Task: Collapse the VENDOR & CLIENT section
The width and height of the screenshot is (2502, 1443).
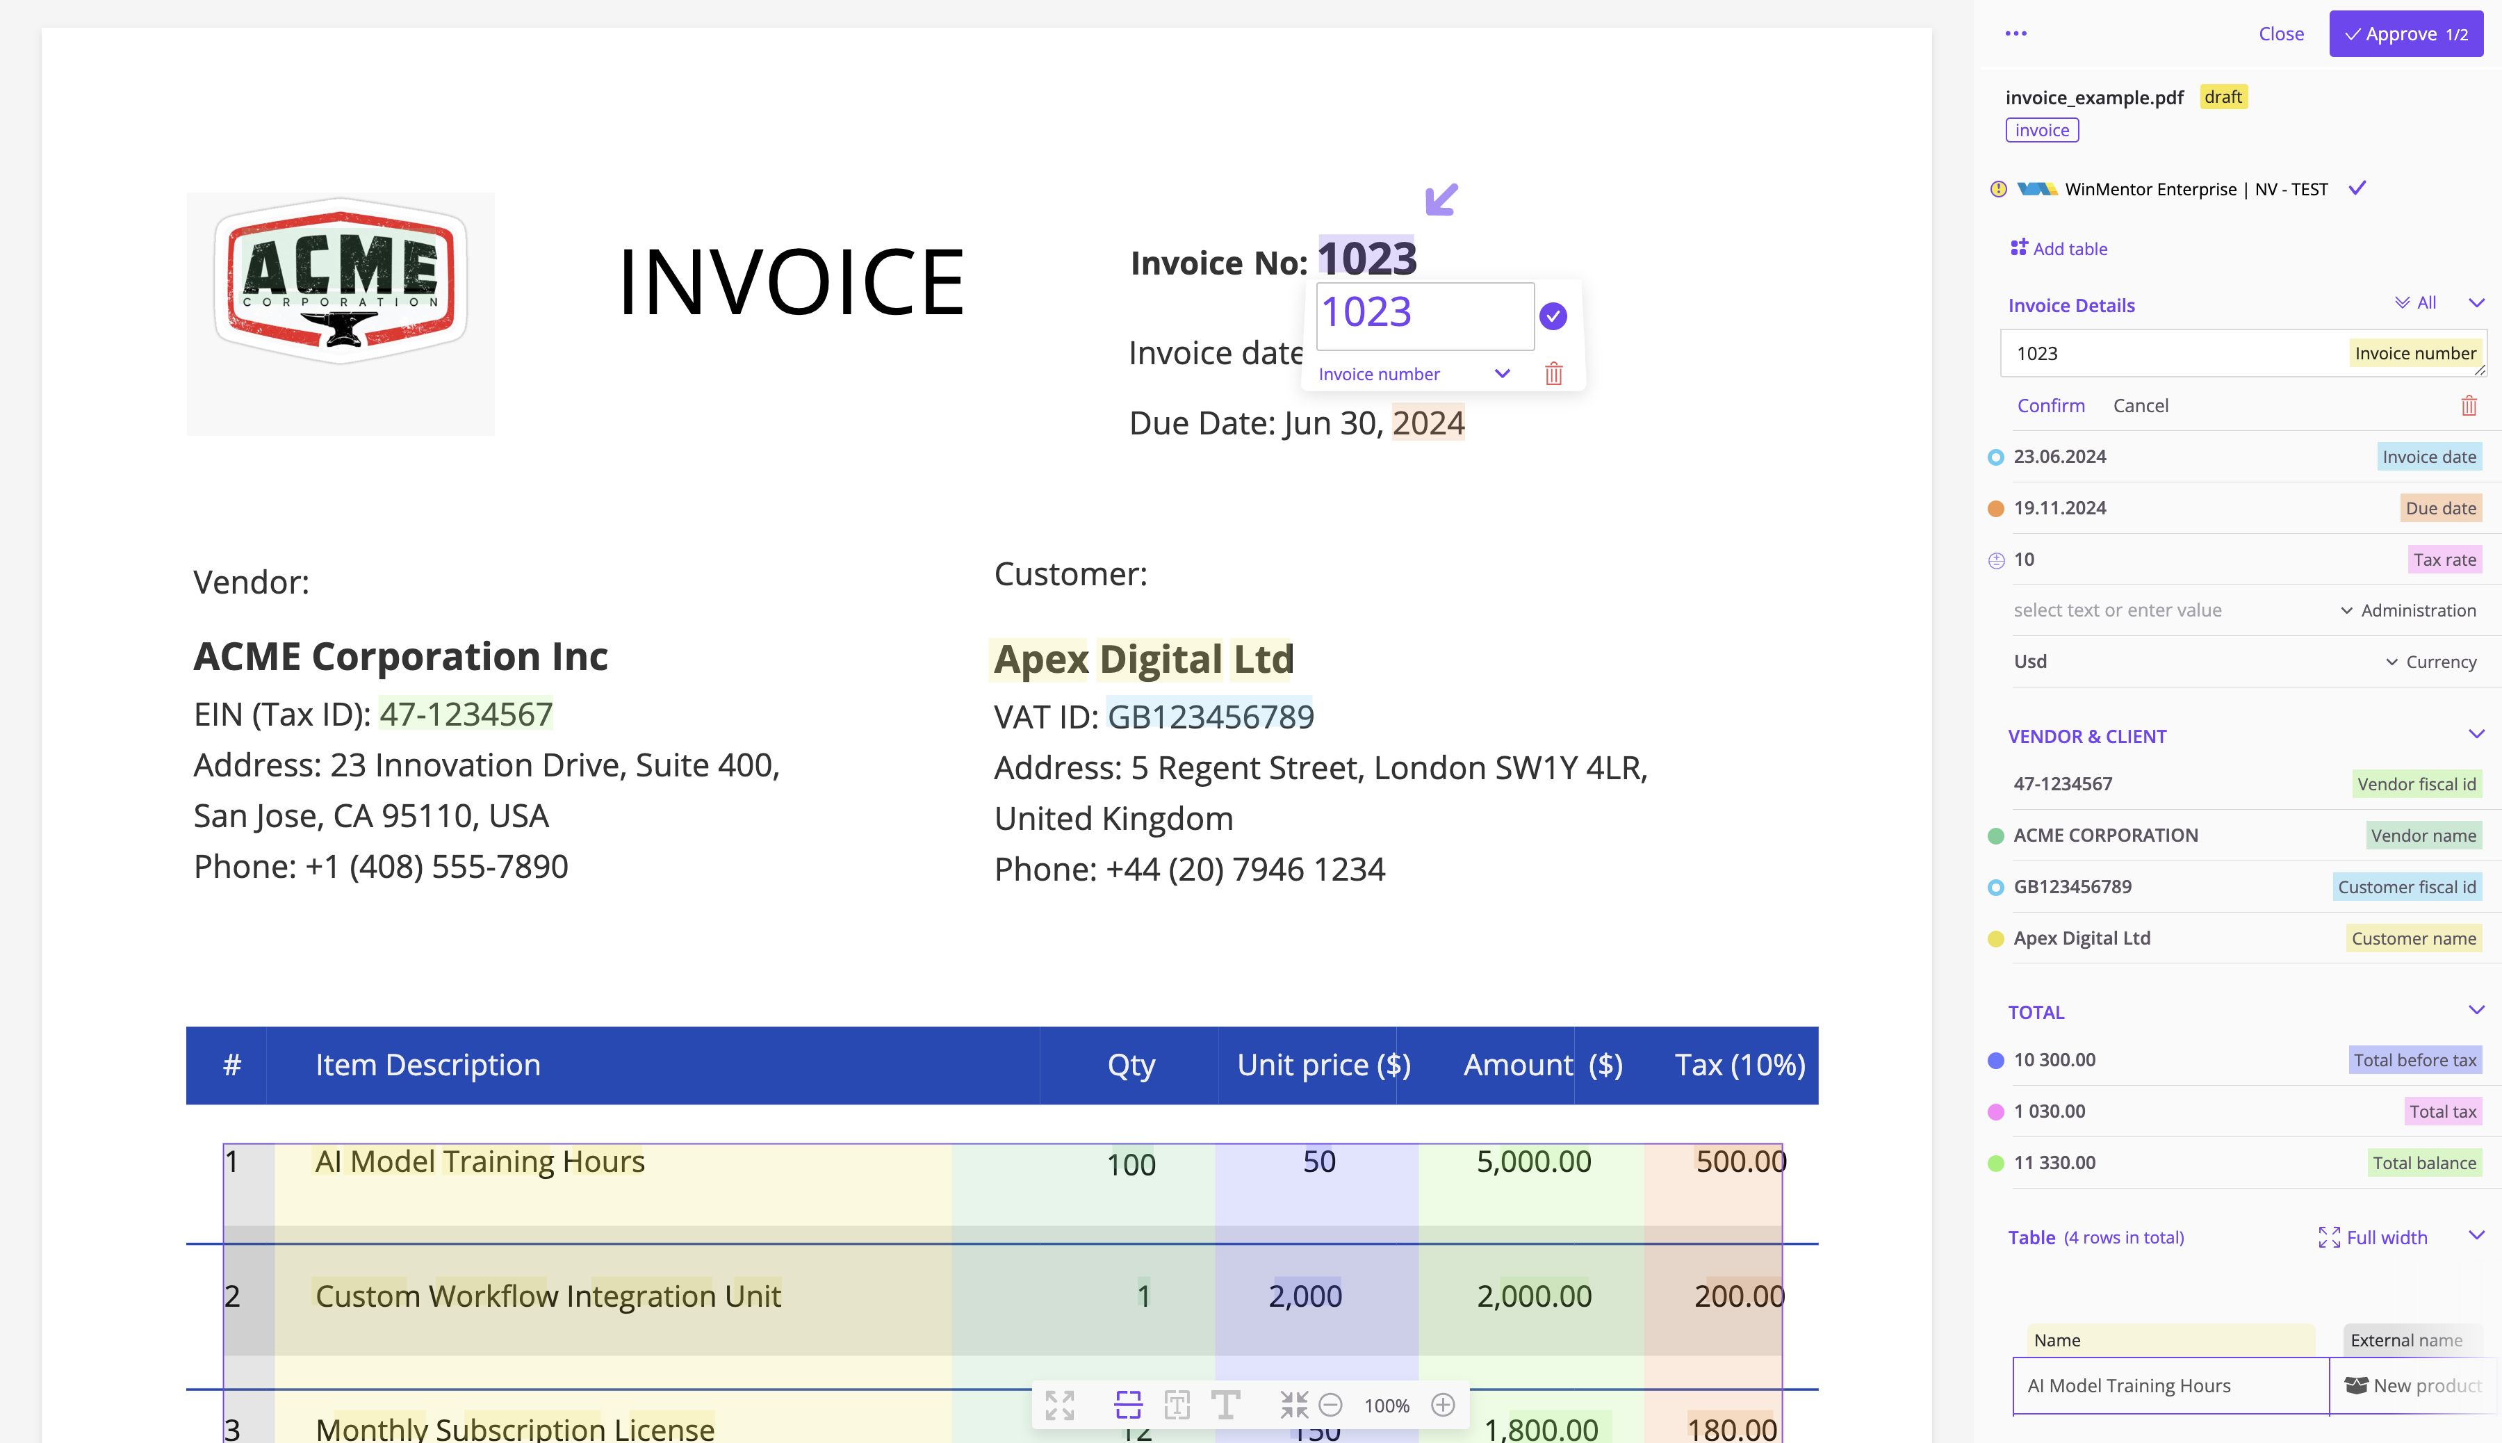Action: point(2478,735)
